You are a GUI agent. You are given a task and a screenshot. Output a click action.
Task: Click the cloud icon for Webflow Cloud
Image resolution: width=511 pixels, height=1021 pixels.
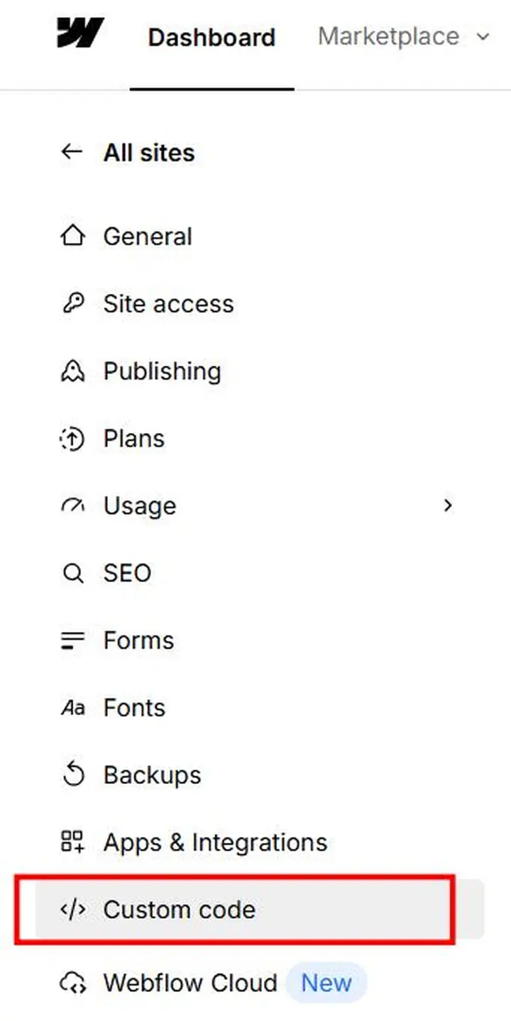72,983
